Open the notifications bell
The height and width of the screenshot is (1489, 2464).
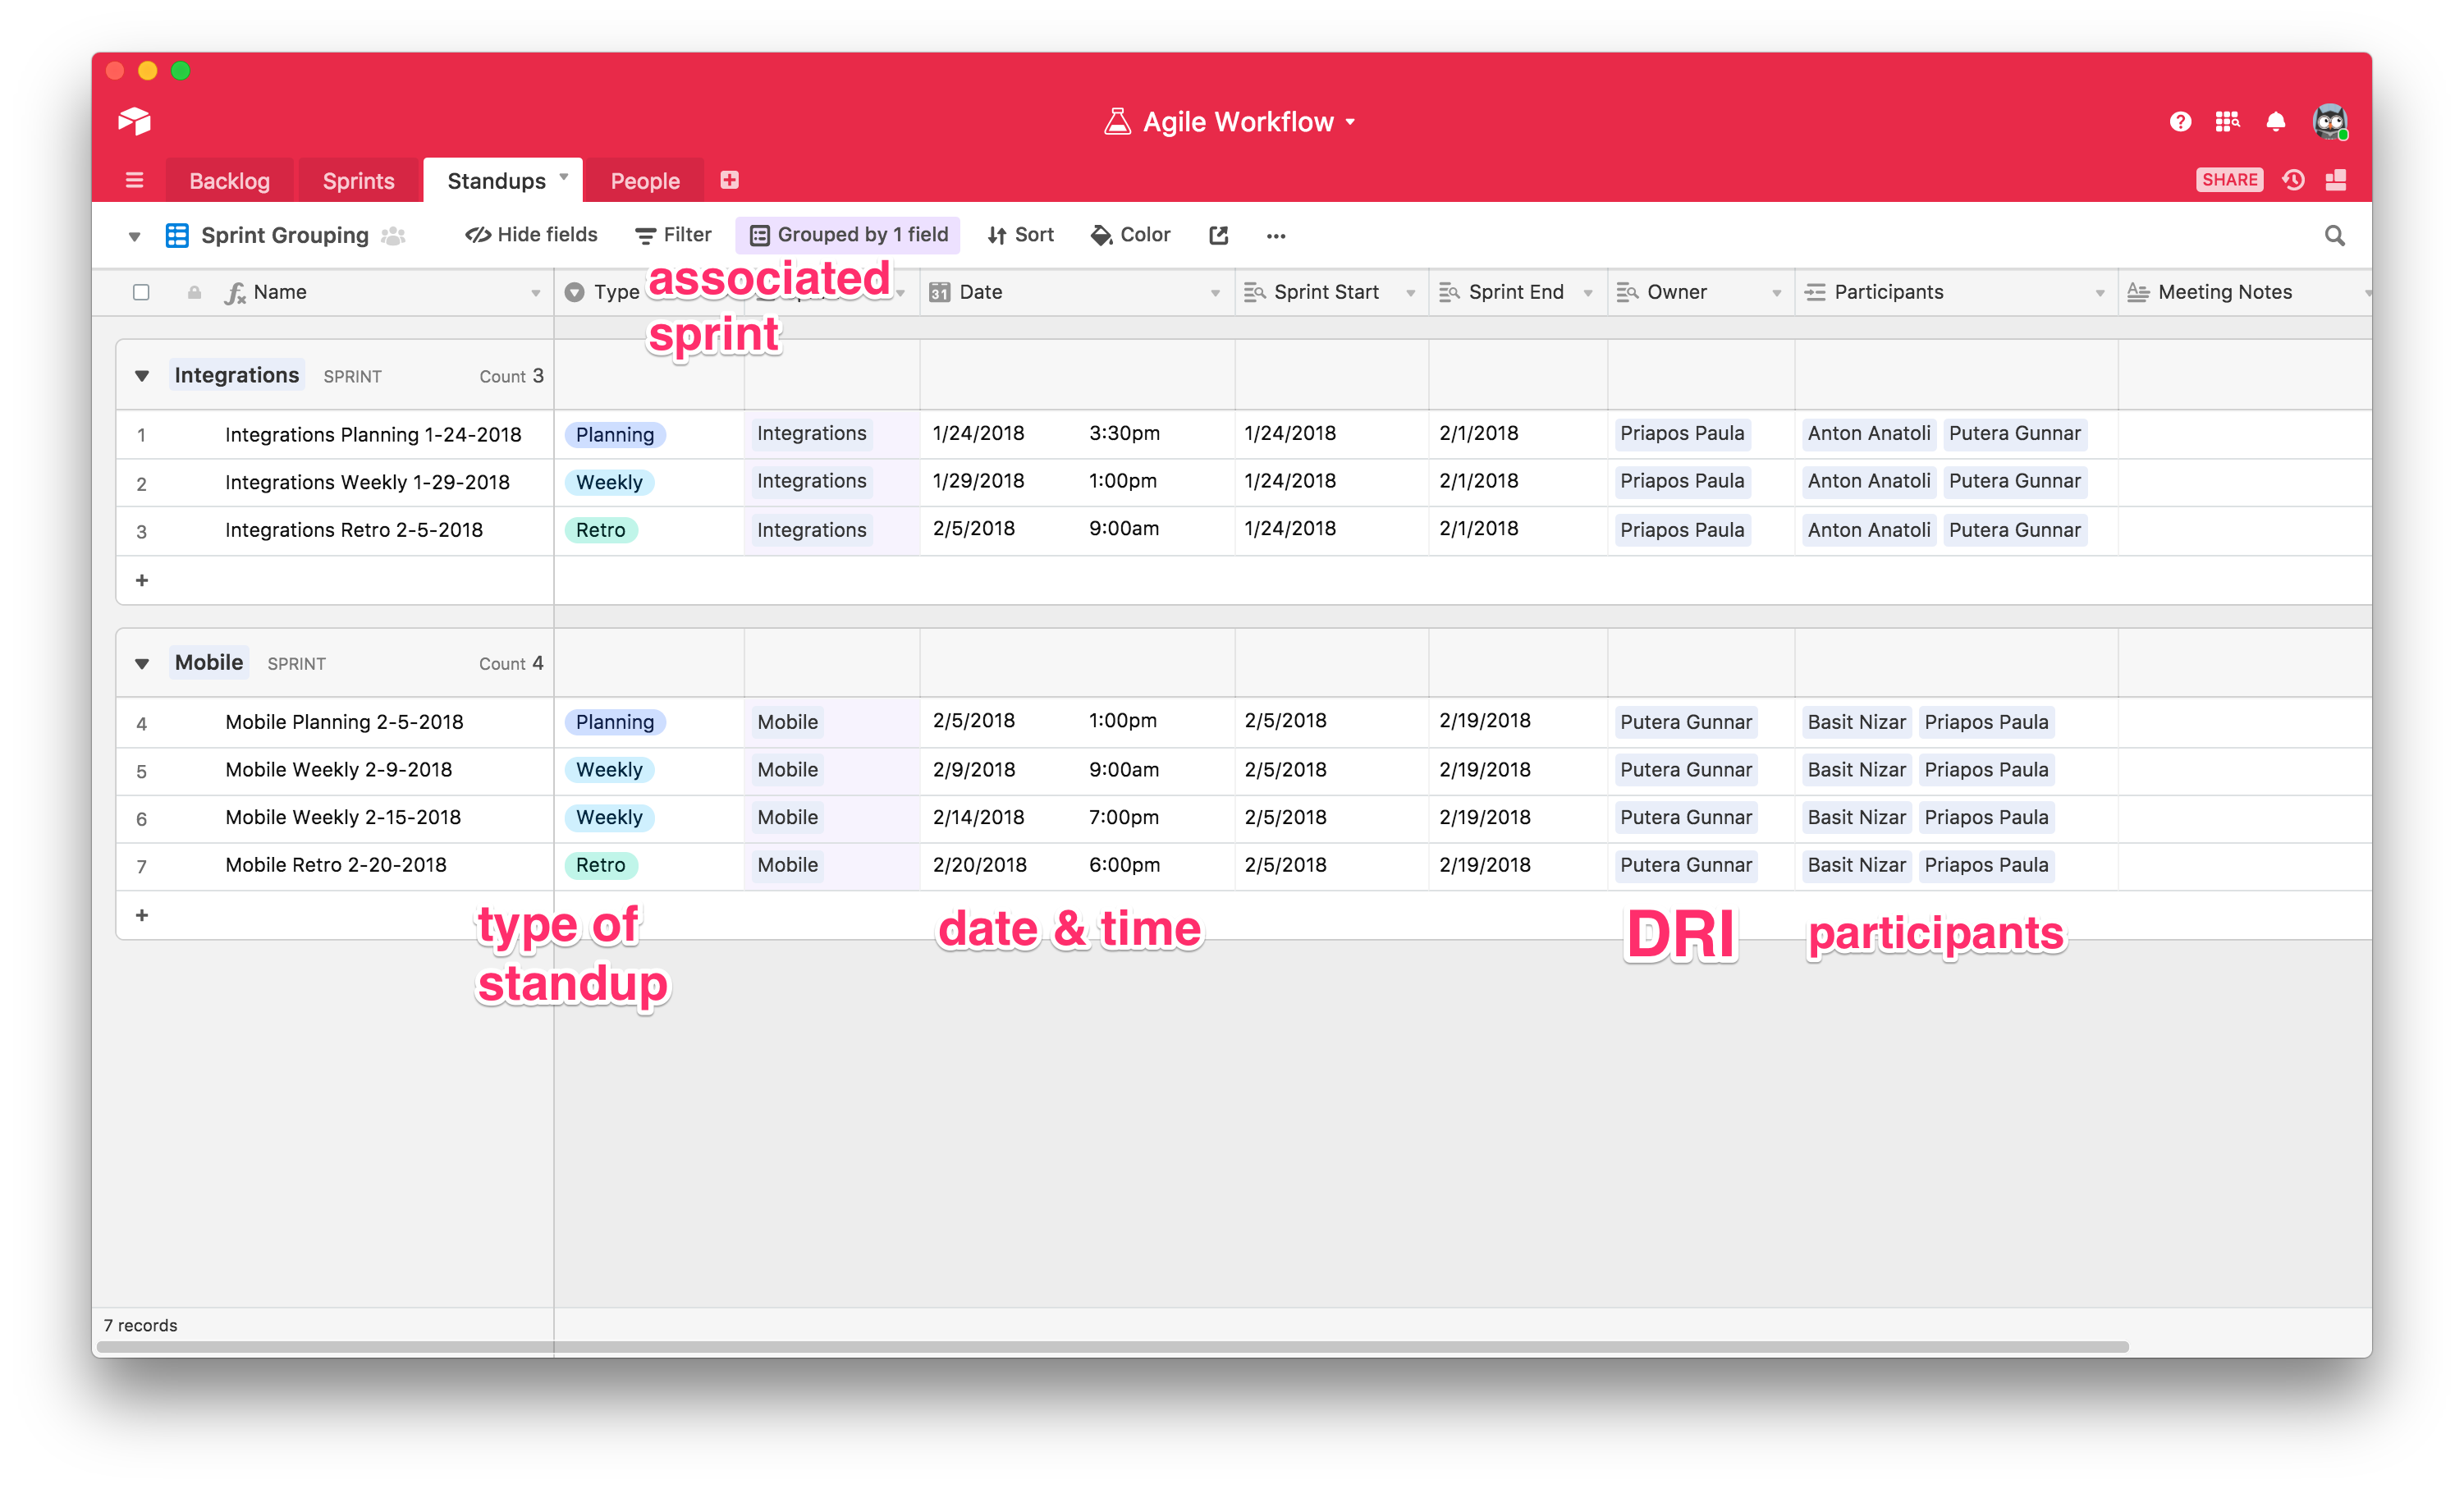[2275, 121]
